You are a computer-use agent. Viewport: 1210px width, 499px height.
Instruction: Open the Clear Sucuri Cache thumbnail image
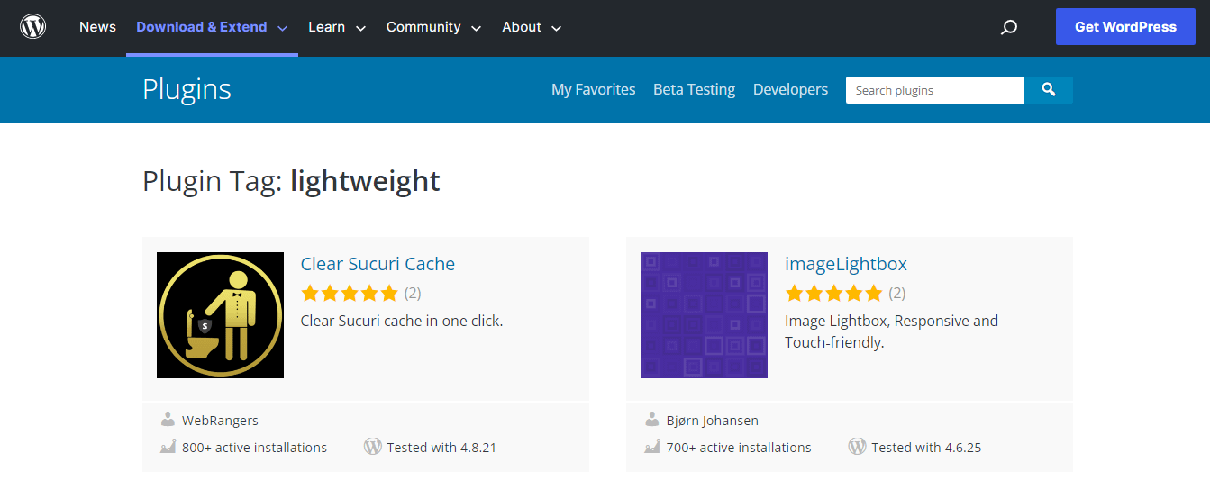(220, 315)
